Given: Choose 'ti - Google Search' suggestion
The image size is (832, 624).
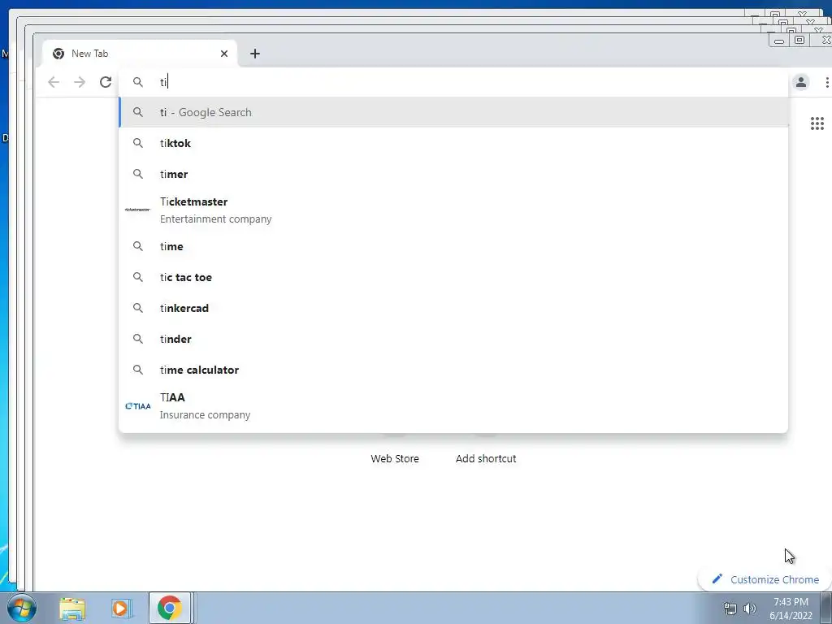Looking at the screenshot, I should pos(453,112).
